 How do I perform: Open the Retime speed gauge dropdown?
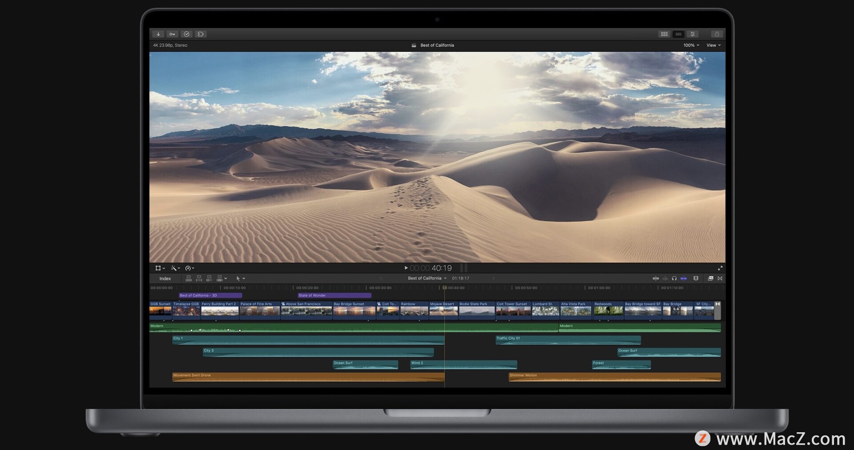tap(189, 268)
